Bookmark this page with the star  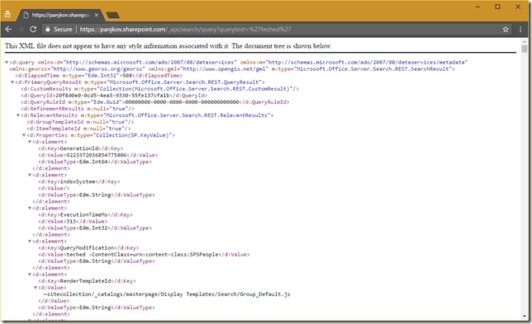[506, 30]
